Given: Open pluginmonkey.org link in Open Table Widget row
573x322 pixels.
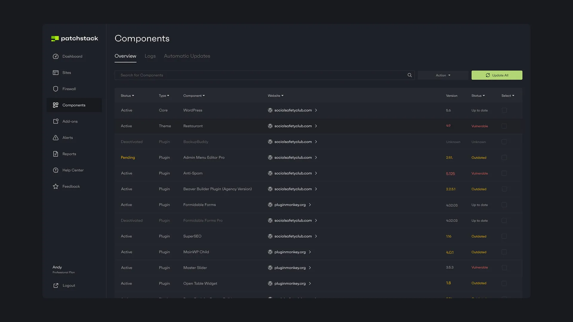Looking at the screenshot, I should coord(290,284).
